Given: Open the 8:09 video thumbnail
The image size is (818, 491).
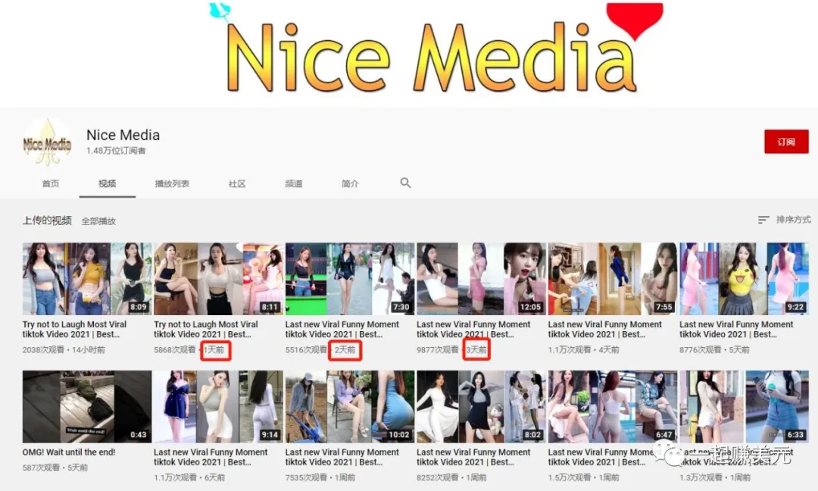Looking at the screenshot, I should (x=87, y=279).
